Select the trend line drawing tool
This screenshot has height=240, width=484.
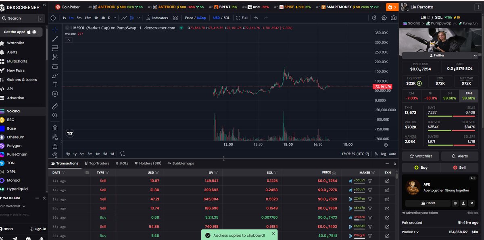pos(55,39)
